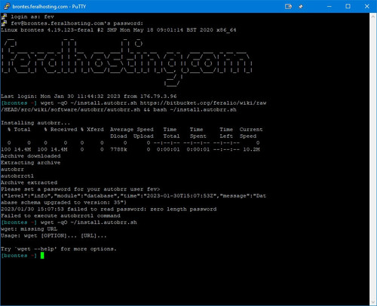Image resolution: width=377 pixels, height=306 pixels.
Task: Click the 'Last login: Mon Jan 30' line
Action: coord(89,96)
